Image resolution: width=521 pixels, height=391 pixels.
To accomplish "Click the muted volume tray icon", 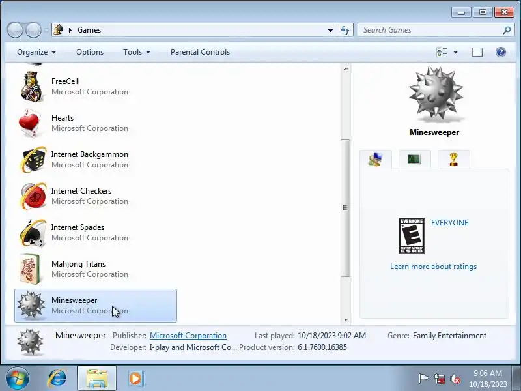I will [x=455, y=379].
